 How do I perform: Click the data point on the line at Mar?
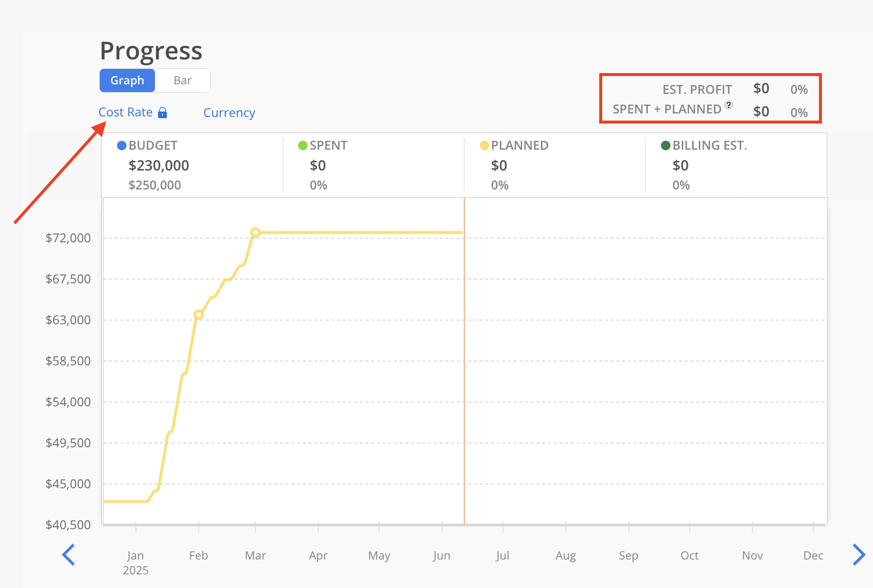pos(255,232)
